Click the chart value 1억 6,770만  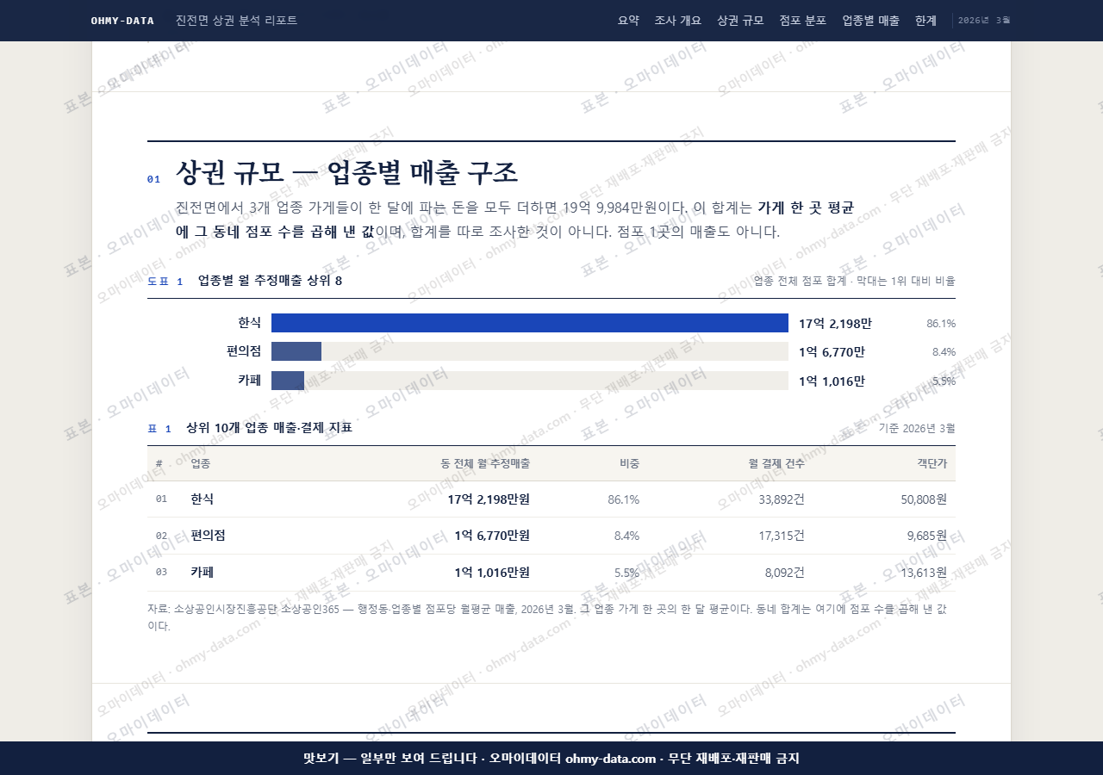coord(832,351)
